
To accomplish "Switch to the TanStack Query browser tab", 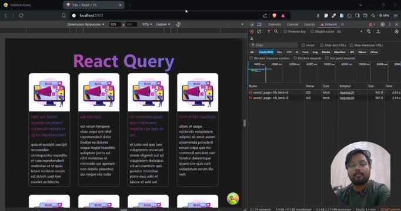I will 31,5.
